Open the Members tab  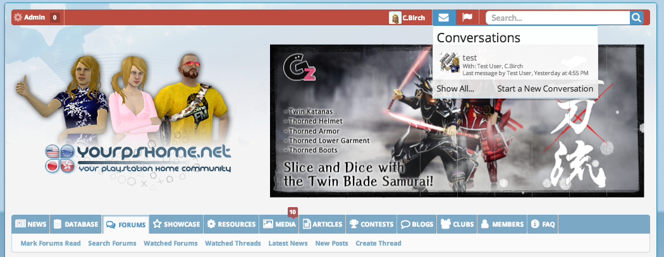tap(502, 224)
